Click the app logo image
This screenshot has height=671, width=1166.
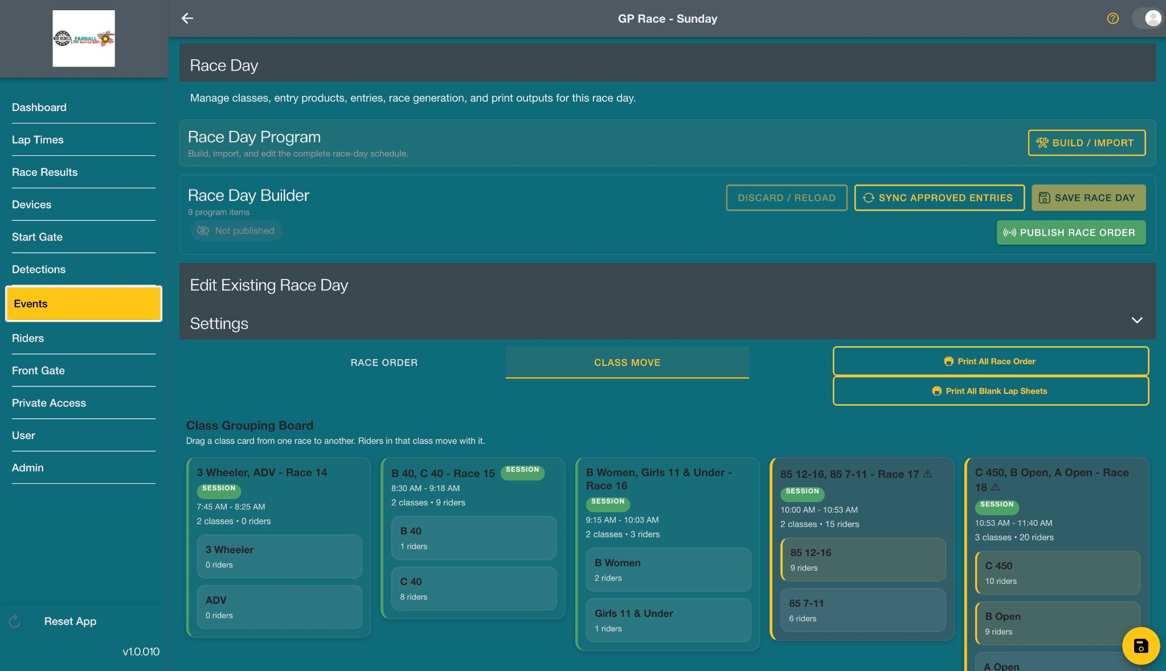tap(84, 38)
